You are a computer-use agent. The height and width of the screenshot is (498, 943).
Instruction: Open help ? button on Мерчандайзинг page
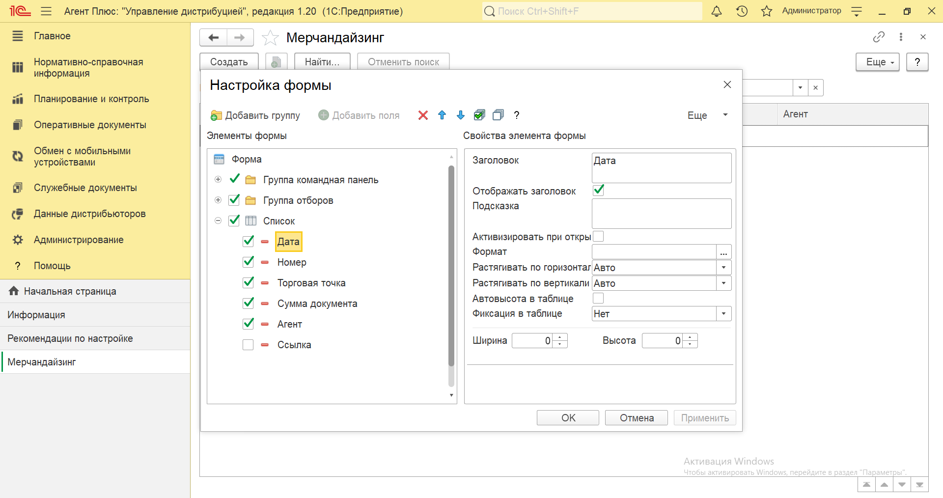tap(917, 62)
